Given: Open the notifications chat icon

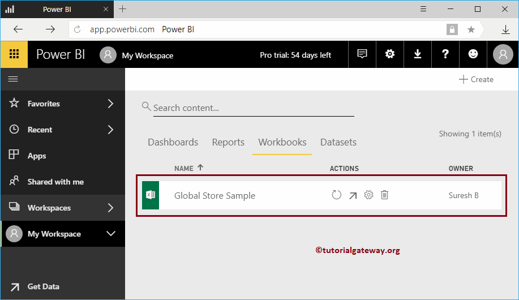Looking at the screenshot, I should (362, 54).
